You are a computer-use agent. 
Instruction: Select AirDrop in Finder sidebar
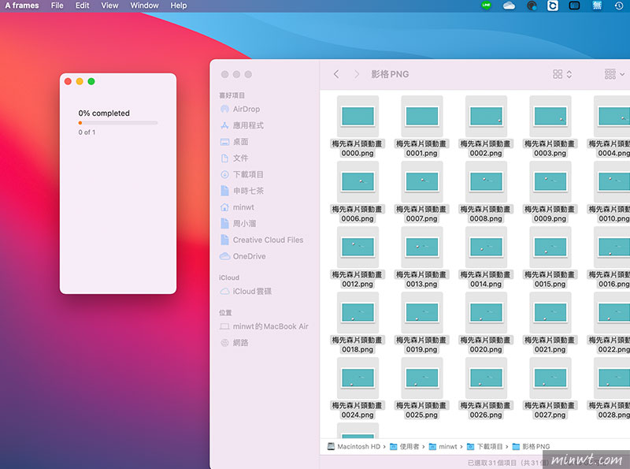[240, 109]
